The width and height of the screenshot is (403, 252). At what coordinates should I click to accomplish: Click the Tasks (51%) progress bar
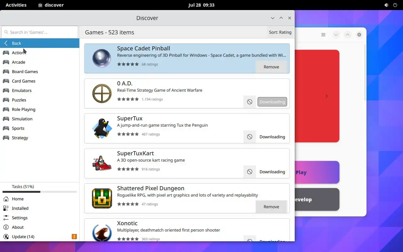click(40, 192)
